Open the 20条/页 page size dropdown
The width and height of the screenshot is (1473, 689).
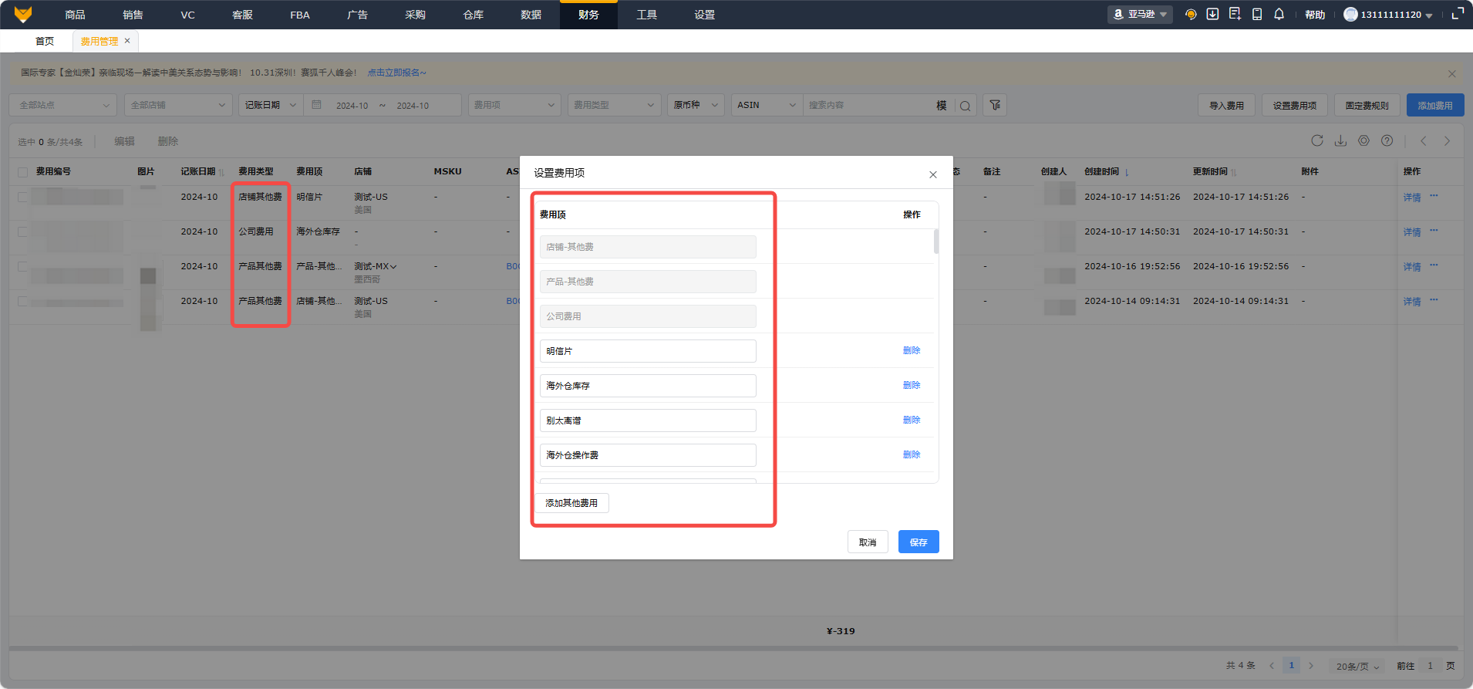(1358, 667)
